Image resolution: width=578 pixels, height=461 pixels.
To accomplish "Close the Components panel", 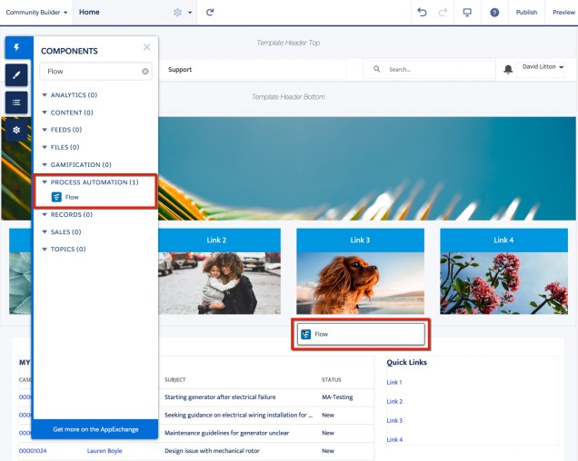I will click(x=147, y=48).
